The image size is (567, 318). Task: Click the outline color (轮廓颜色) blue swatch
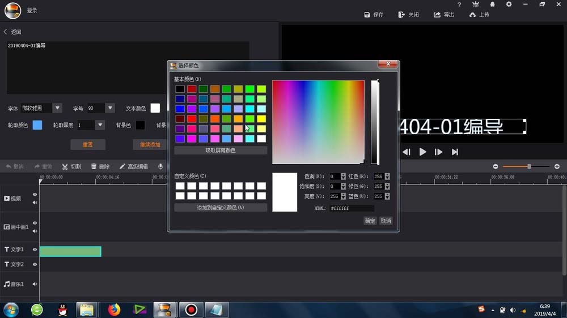(37, 125)
